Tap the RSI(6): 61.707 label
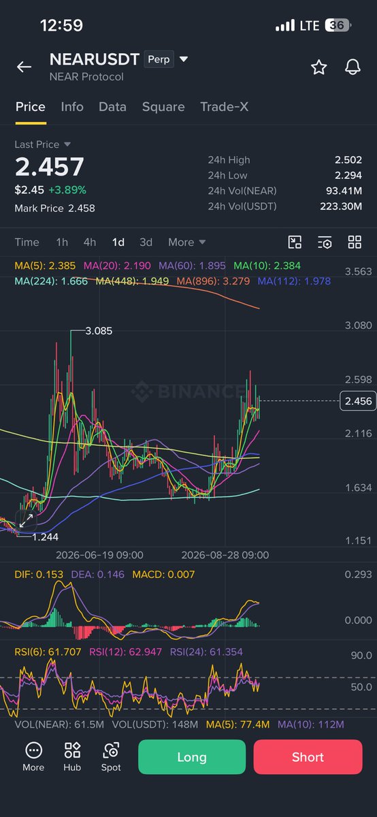 point(48,652)
